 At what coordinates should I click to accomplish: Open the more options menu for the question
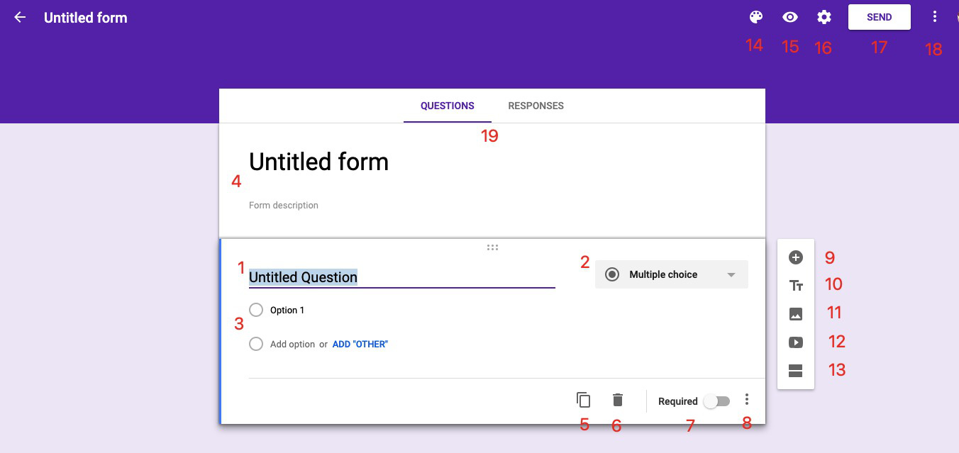[x=747, y=400]
